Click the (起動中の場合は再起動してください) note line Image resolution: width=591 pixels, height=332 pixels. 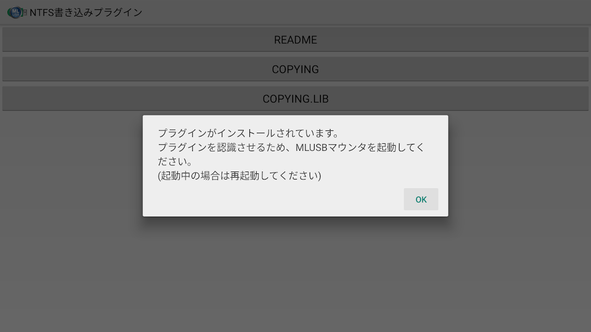(239, 176)
